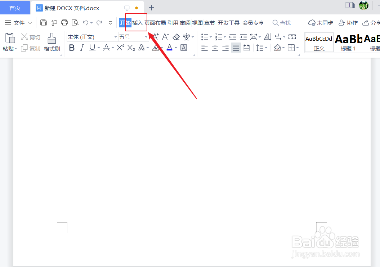Increase indent icon
This screenshot has height=267, width=380.
pos(243,37)
